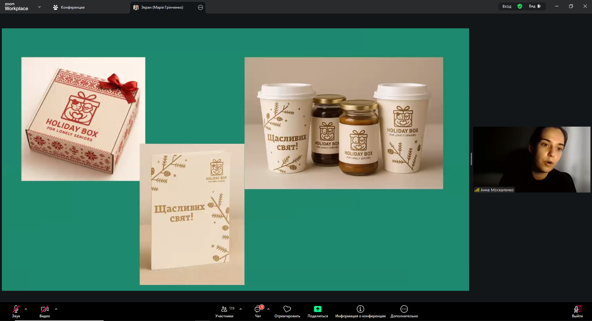Expand video options arrow next to Видео
The image size is (592, 321).
pyautogui.click(x=56, y=309)
